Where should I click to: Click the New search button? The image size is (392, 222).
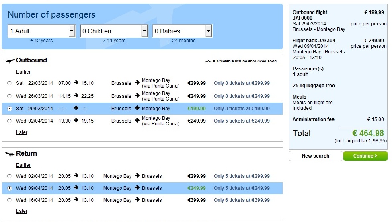click(316, 156)
